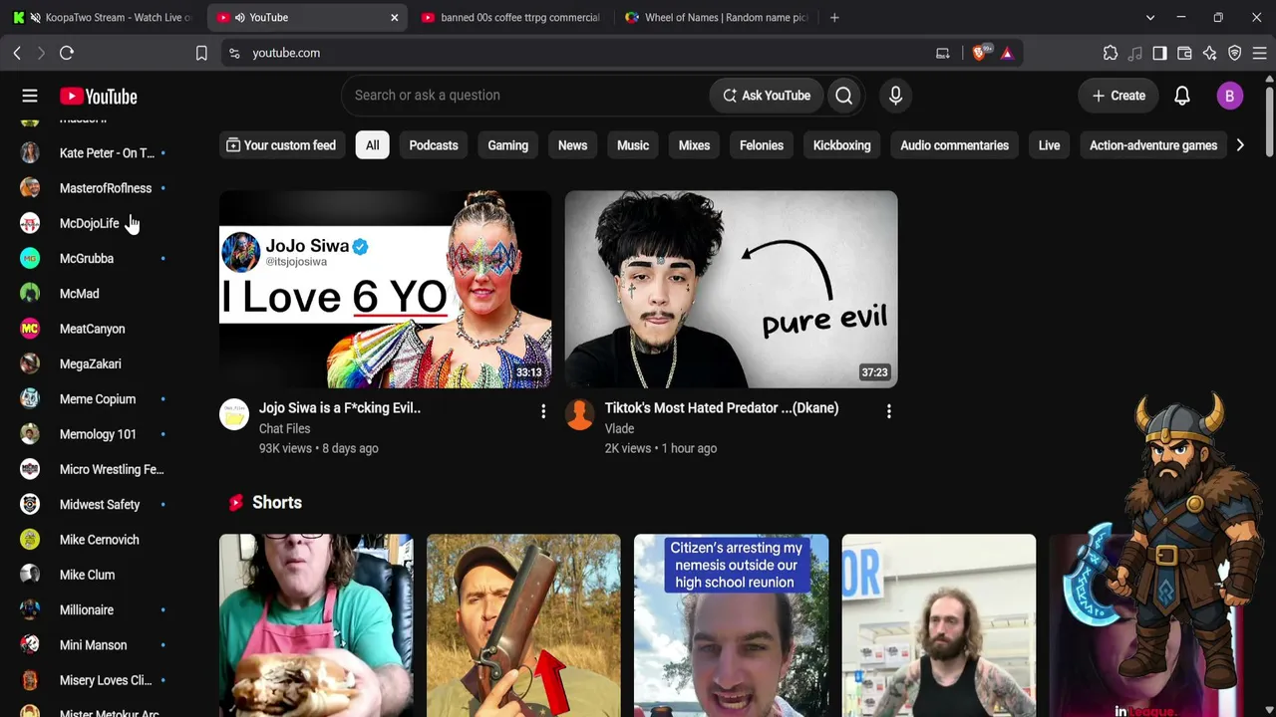Click the magnifier search button

click(844, 96)
